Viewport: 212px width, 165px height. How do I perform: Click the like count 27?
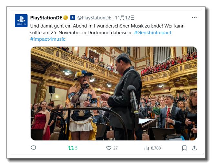coord(115,148)
